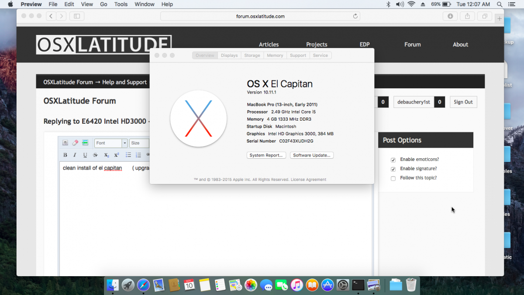
Task: Click green special BBCode icon in editor
Action: pos(85,143)
